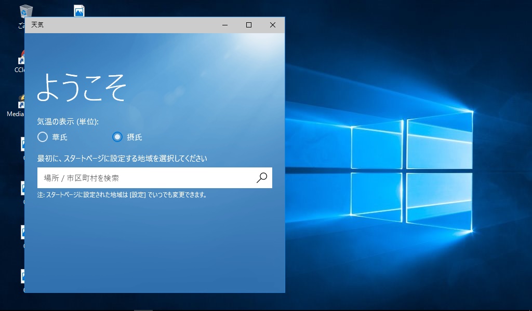The width and height of the screenshot is (532, 311).
Task: Minimize the 天気 window
Action: point(225,25)
